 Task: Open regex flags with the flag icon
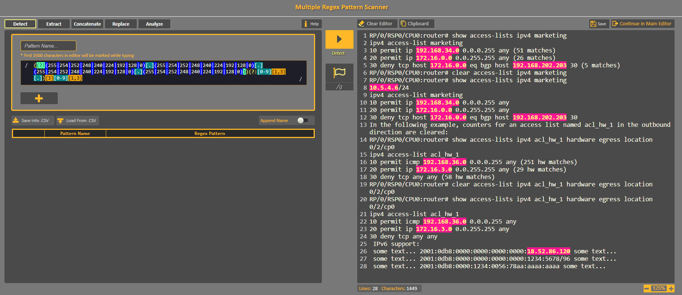339,73
